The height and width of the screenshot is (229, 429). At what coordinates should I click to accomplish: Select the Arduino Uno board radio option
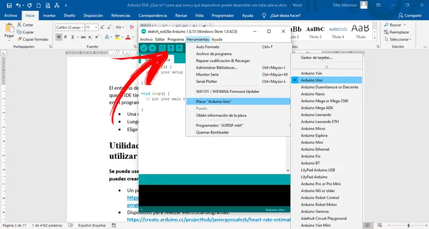(327, 80)
